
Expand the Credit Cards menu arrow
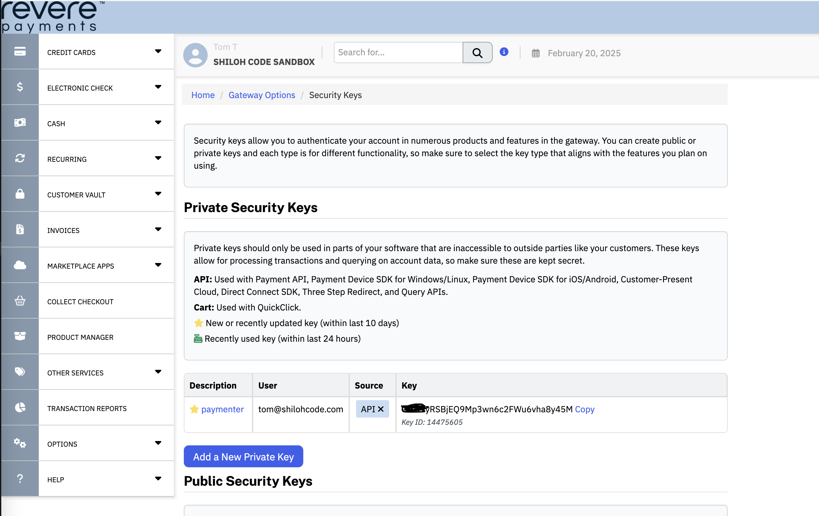point(158,52)
